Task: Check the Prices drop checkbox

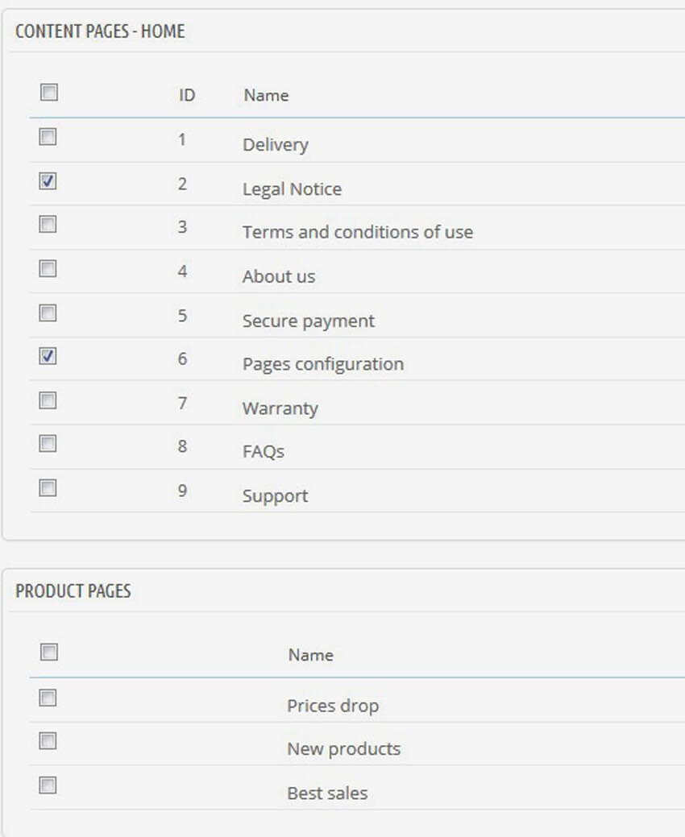Action: pyautogui.click(x=48, y=698)
